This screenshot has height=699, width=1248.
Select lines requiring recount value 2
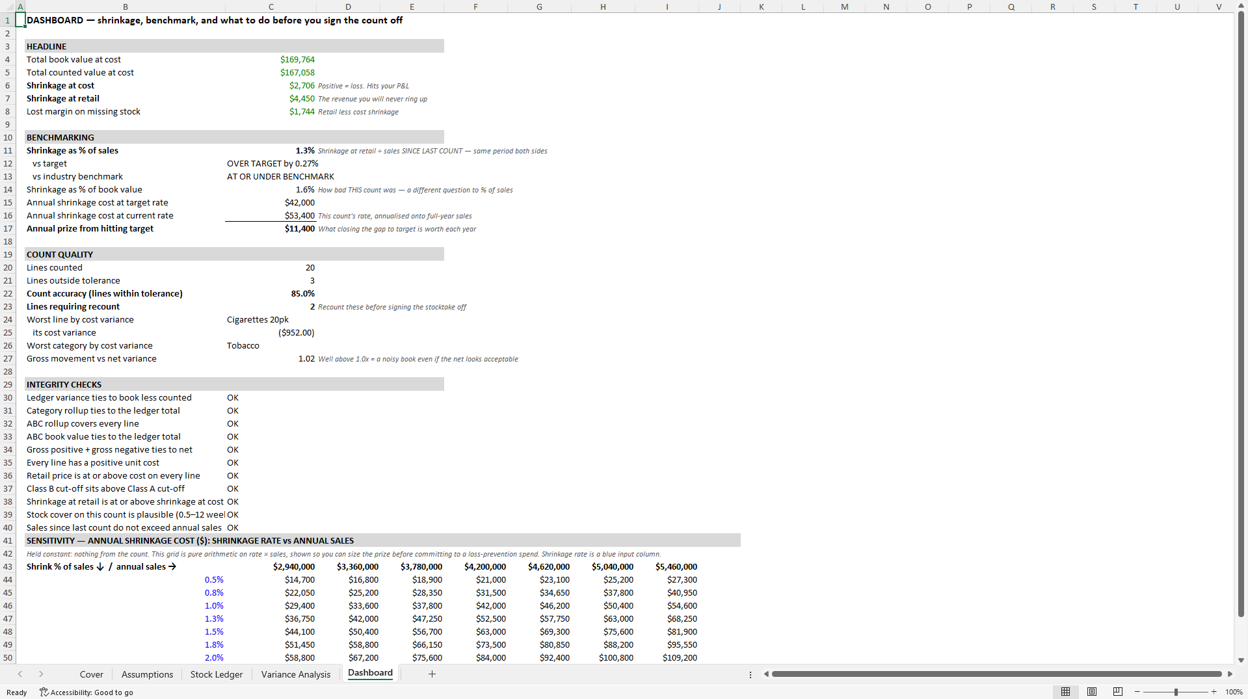coord(271,306)
